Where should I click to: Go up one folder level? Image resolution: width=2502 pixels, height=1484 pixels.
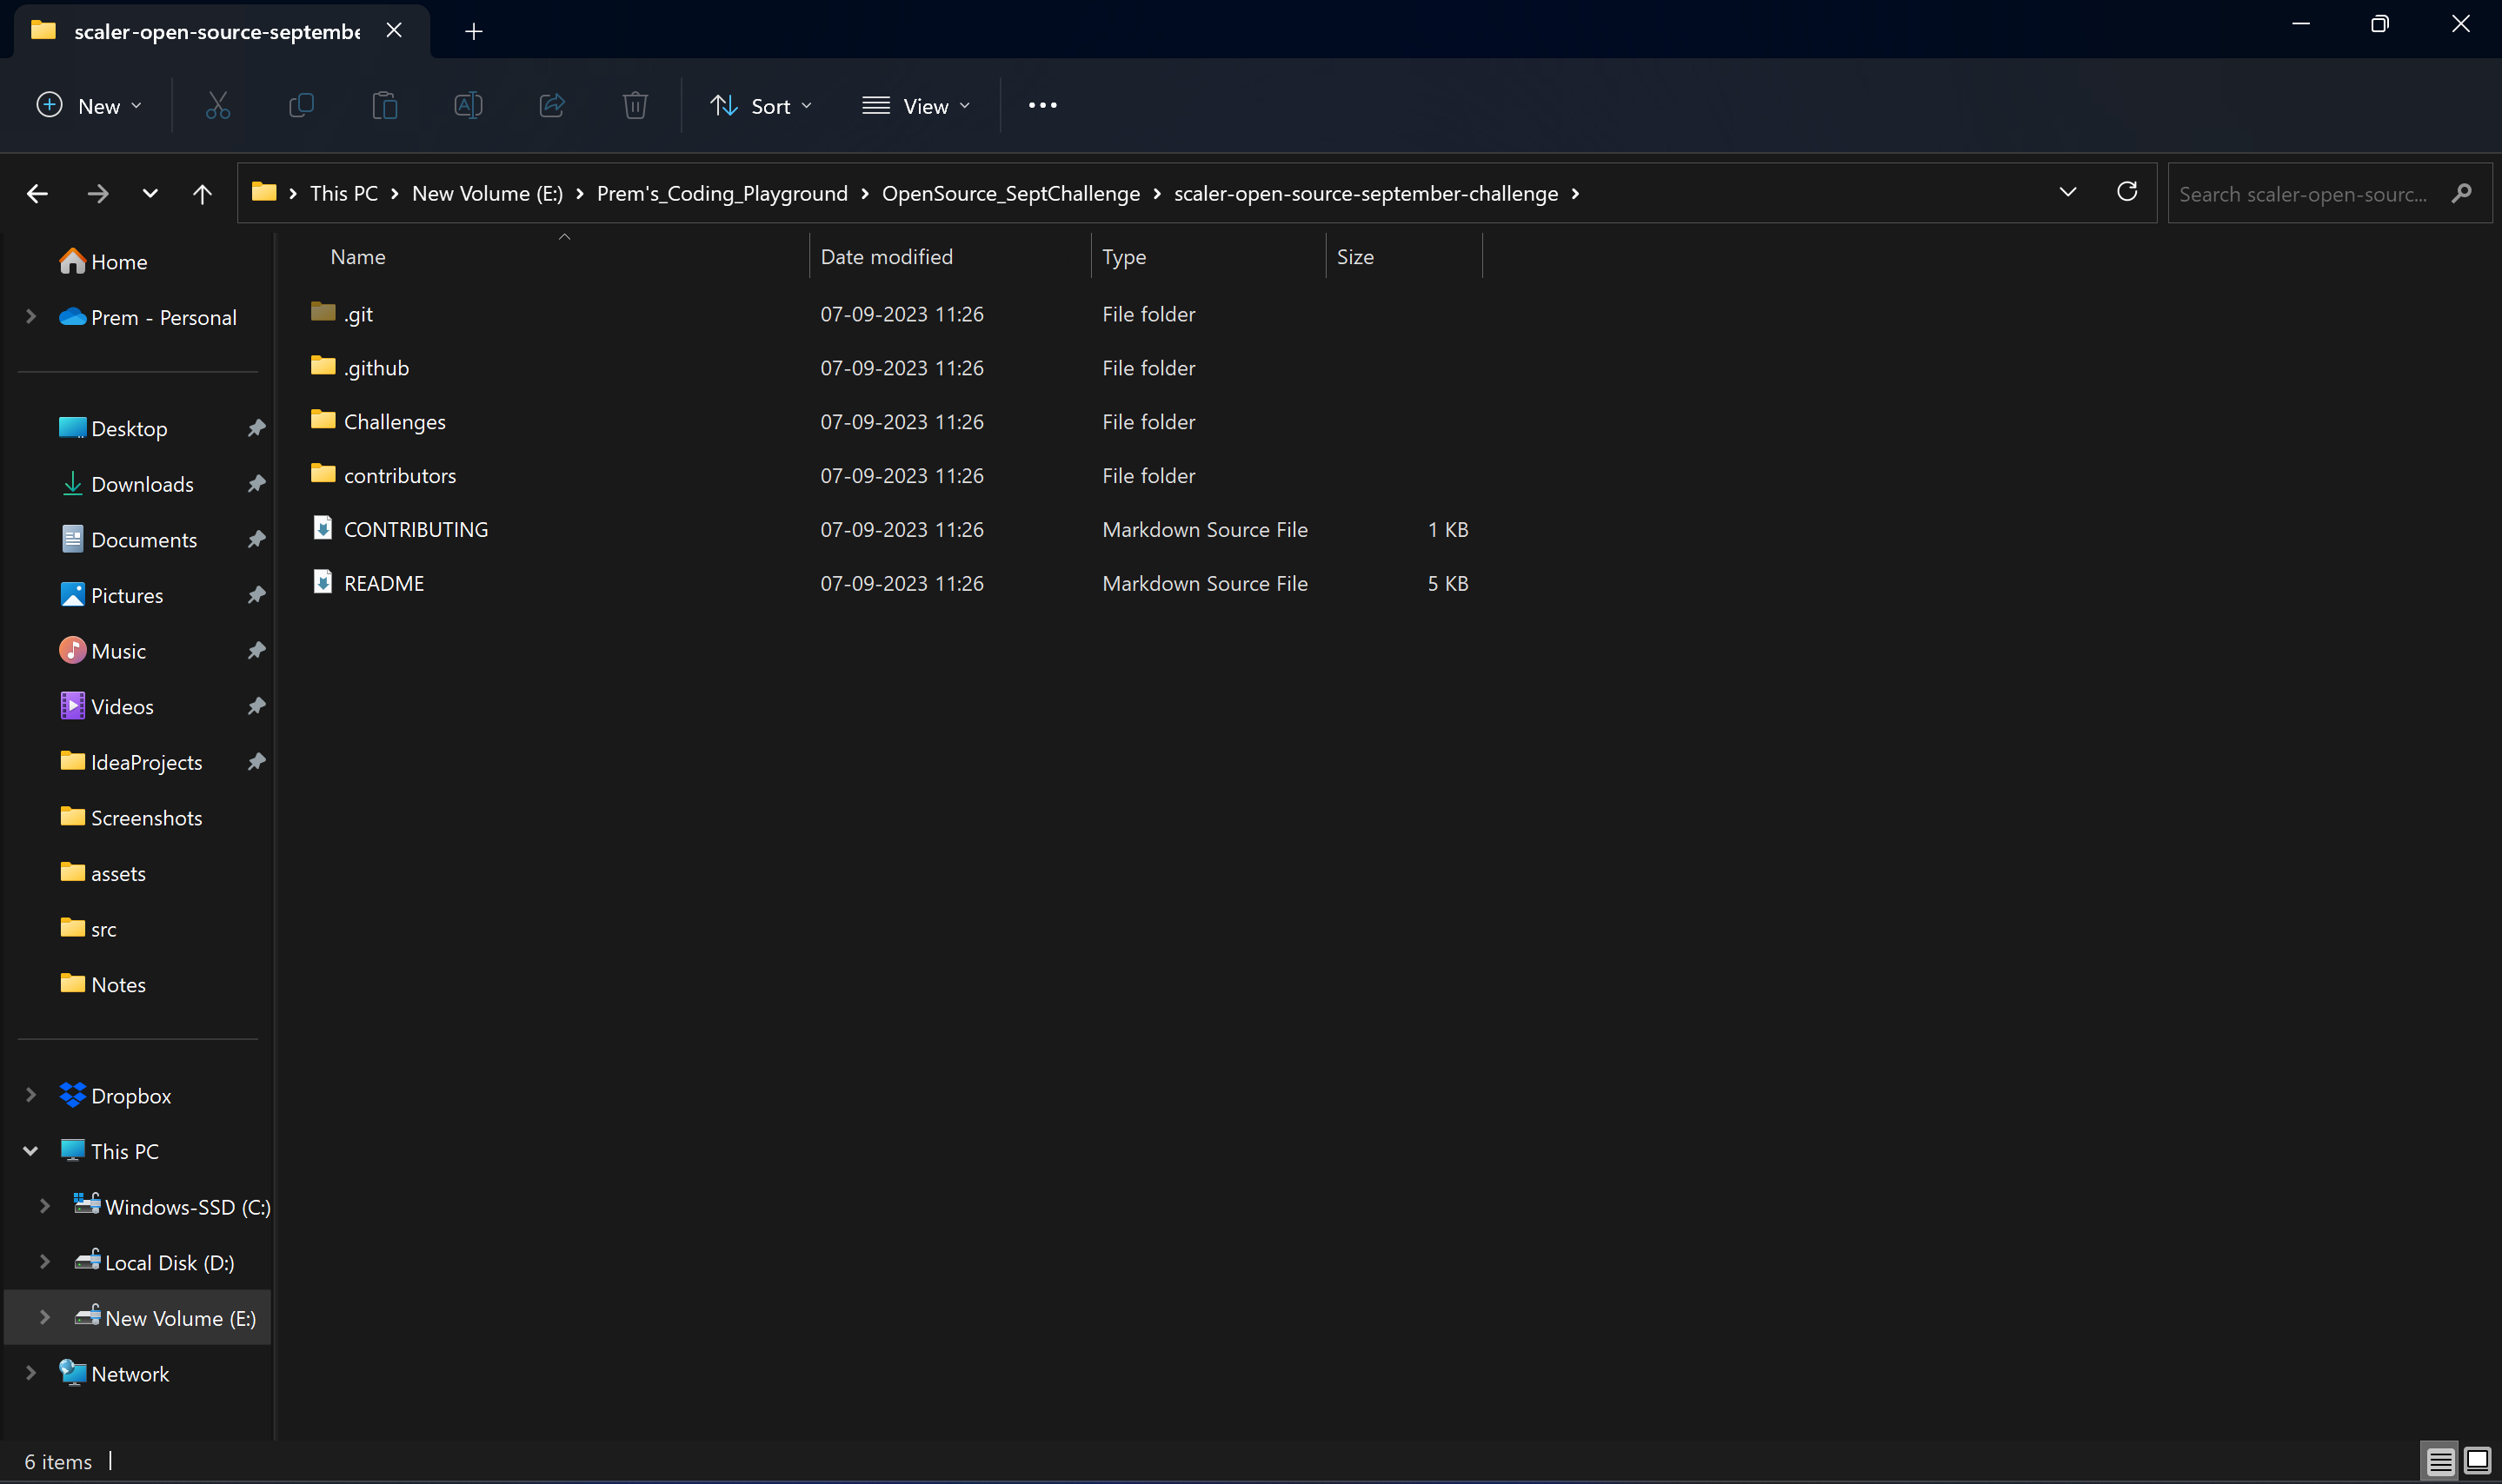click(202, 193)
